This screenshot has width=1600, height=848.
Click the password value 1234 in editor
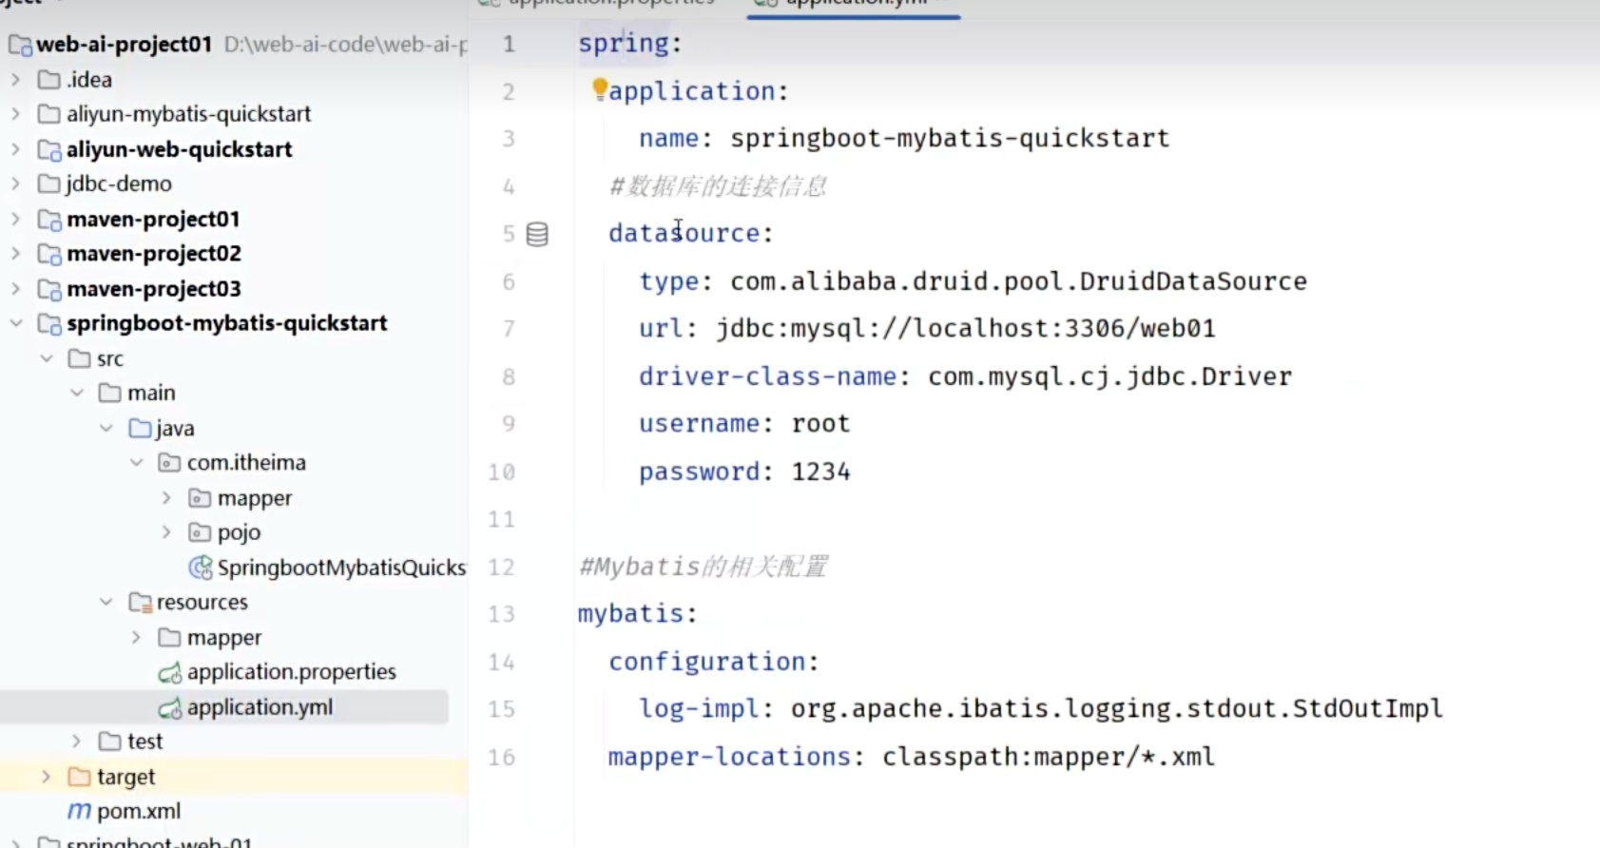(820, 472)
